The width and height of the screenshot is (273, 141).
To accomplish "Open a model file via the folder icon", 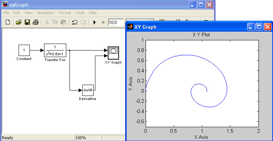I will coord(19,22).
